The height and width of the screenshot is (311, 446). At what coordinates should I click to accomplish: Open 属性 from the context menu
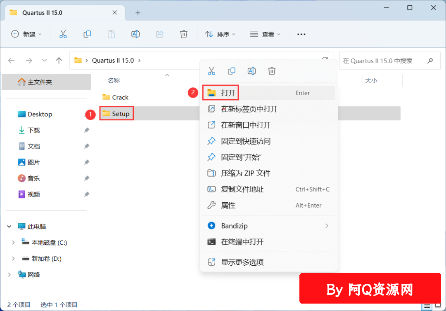tap(268, 205)
